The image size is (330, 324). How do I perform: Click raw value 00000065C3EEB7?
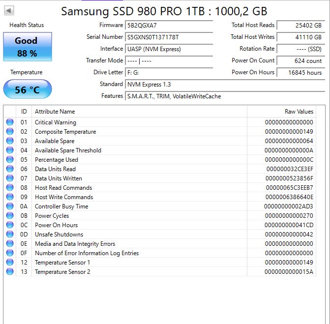pyautogui.click(x=289, y=188)
